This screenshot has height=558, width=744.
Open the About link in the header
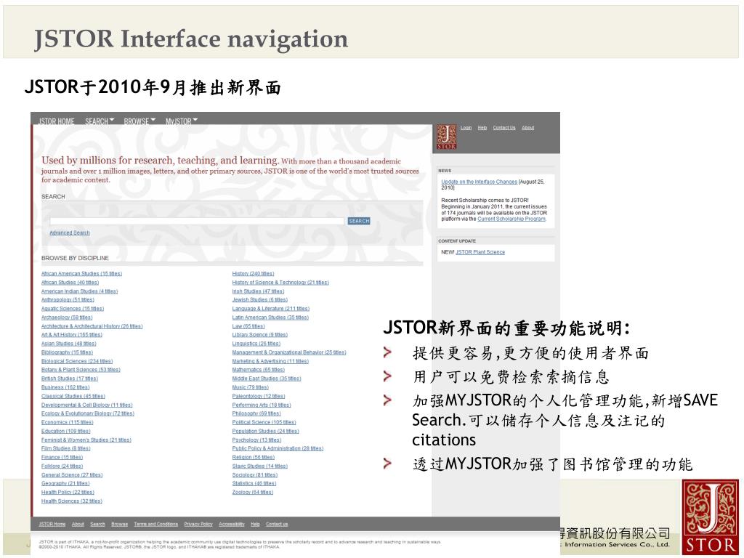point(528,128)
